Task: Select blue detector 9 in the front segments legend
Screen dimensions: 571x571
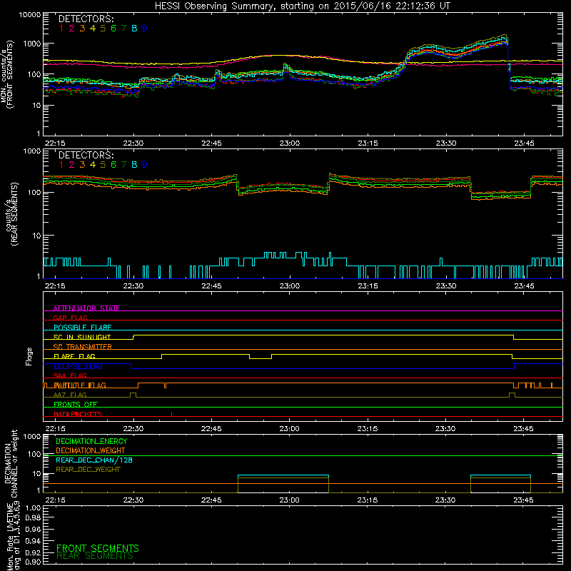Action: tap(145, 28)
